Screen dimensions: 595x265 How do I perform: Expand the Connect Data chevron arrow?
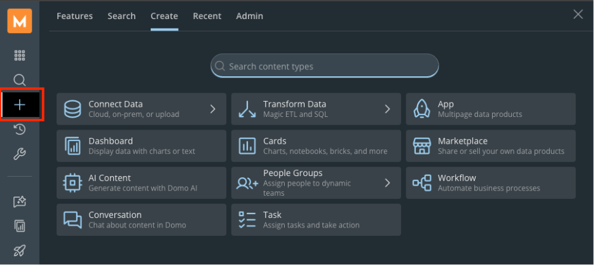click(213, 109)
